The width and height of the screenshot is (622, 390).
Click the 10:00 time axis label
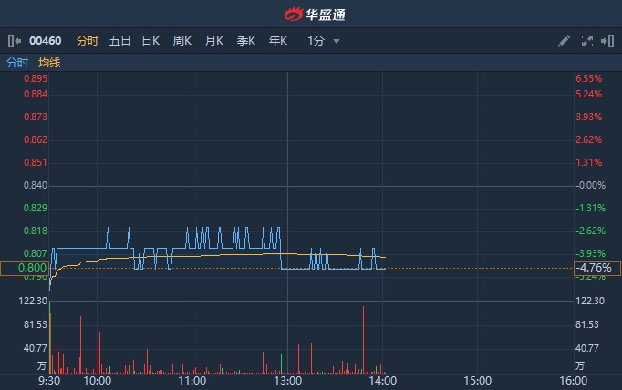[98, 381]
